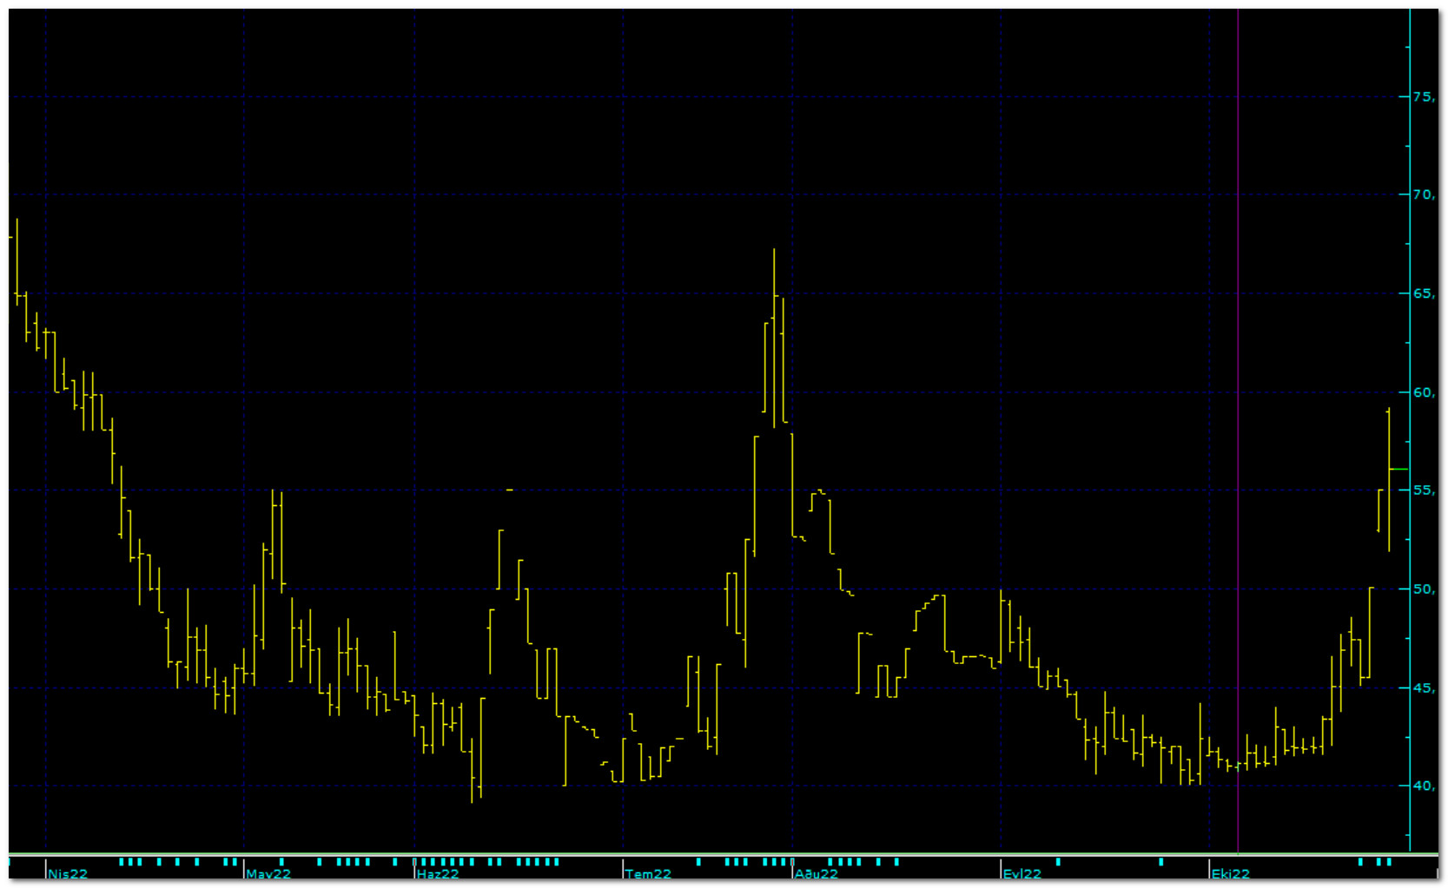Click the Eyl22 month label

[x=1022, y=873]
